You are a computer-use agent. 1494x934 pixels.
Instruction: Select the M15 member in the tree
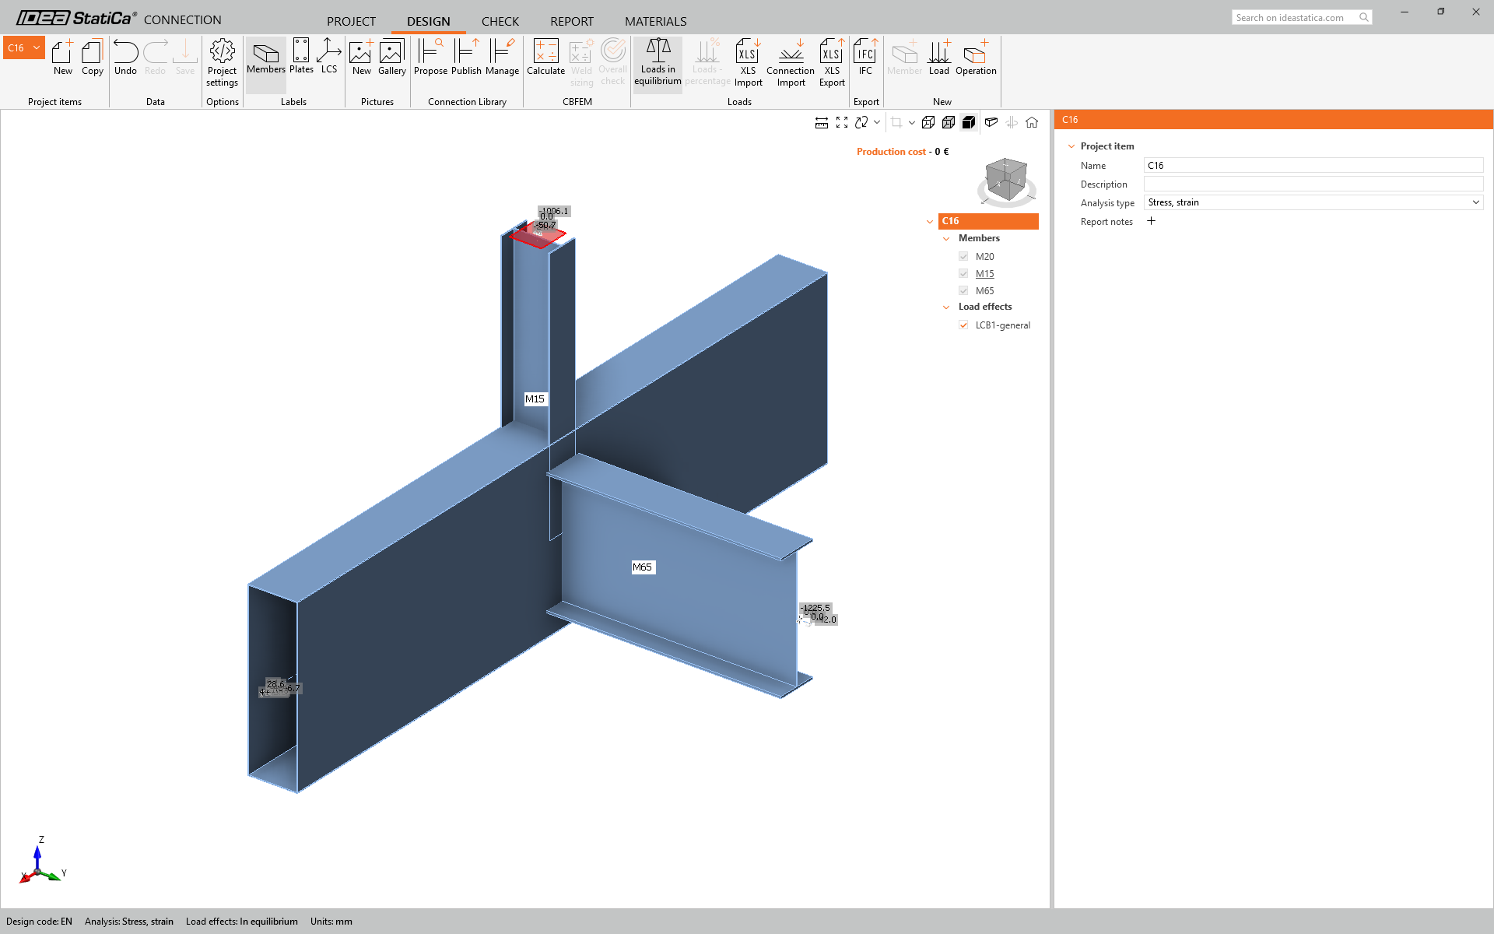coord(984,274)
